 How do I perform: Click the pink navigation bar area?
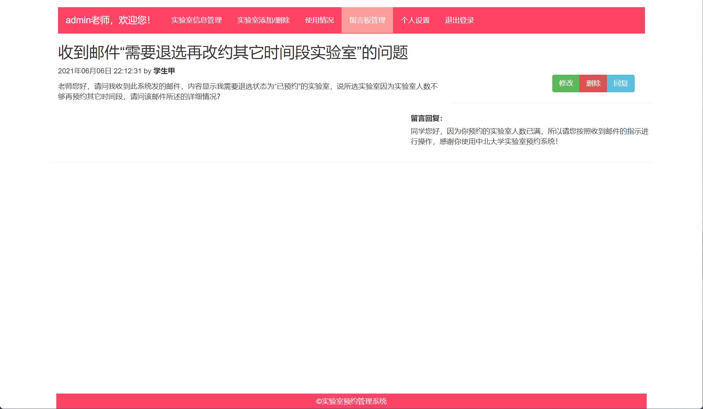pos(549,20)
